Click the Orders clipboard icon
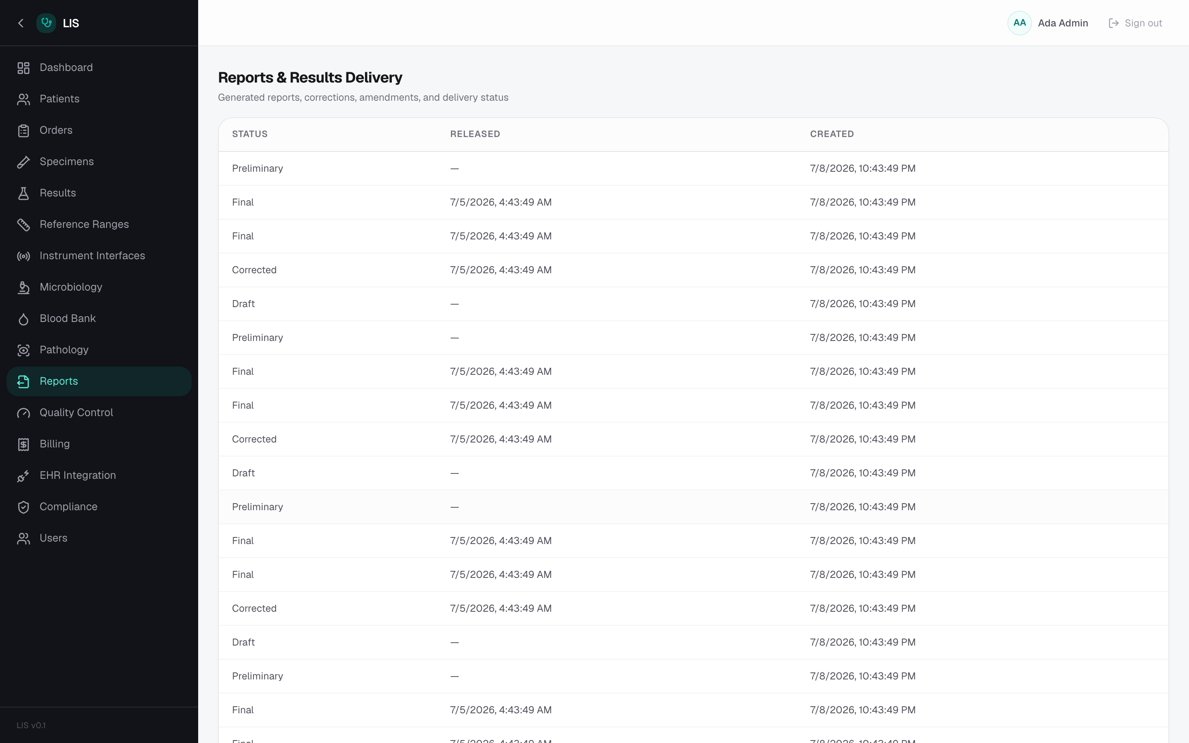The width and height of the screenshot is (1189, 743). (23, 131)
